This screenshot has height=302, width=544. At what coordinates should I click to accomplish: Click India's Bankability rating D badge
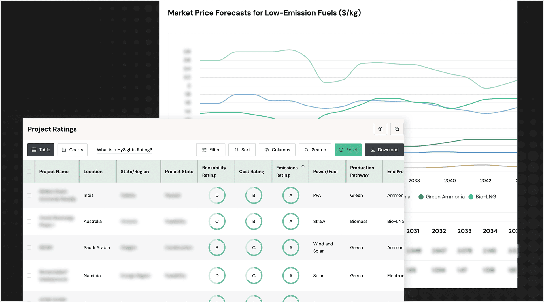217,195
